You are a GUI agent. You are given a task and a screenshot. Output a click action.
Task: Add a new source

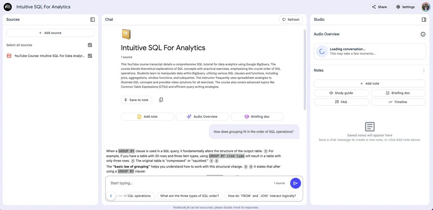50,33
